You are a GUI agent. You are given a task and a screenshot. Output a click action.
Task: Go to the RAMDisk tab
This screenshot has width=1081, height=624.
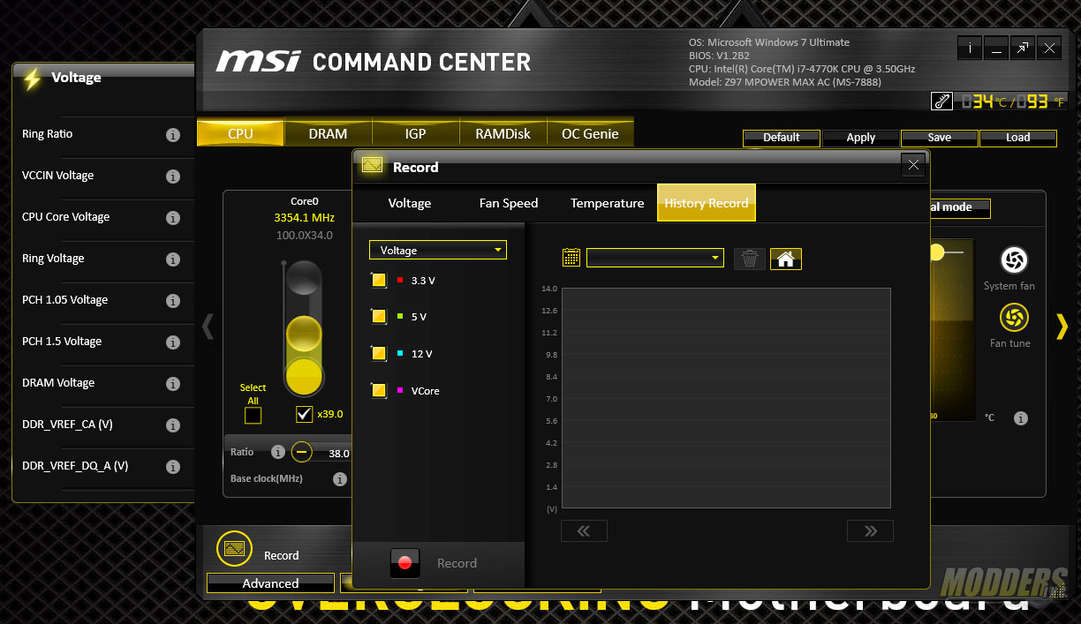503,133
